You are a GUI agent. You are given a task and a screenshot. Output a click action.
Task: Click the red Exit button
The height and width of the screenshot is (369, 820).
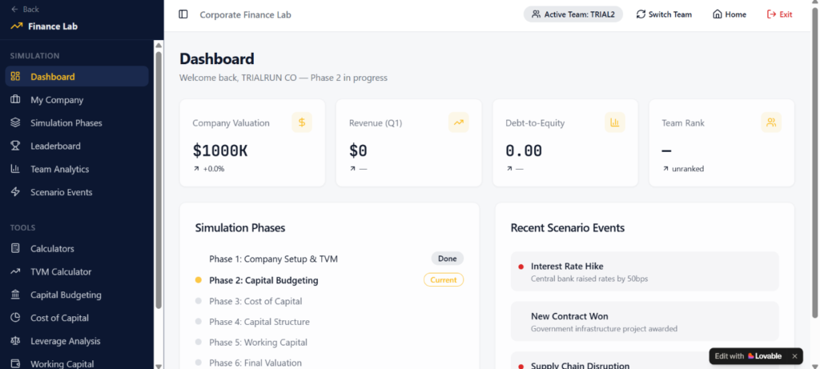pos(779,14)
